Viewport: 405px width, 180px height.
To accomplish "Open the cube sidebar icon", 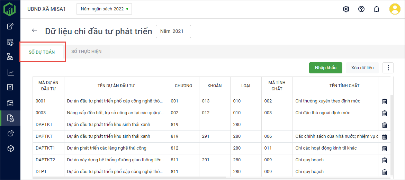I will point(10,148).
